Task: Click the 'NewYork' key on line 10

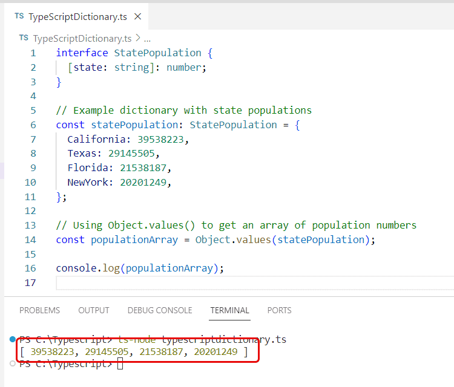Action: (x=88, y=182)
